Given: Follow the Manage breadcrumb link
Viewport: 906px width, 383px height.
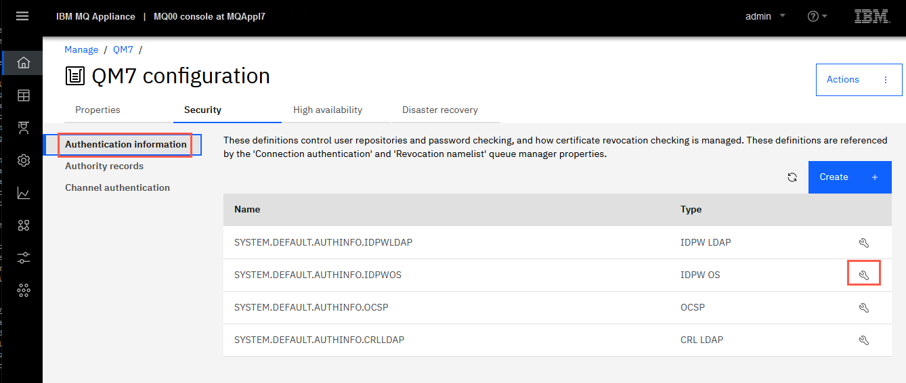Looking at the screenshot, I should click(x=81, y=50).
